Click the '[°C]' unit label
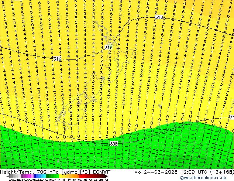Viewport: 234px width, 181px height. click(x=85, y=172)
